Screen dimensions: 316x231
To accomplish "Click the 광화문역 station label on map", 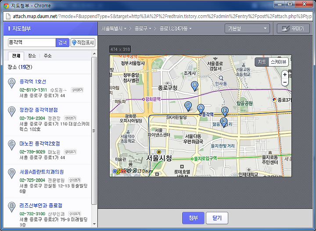I will pos(153,99).
